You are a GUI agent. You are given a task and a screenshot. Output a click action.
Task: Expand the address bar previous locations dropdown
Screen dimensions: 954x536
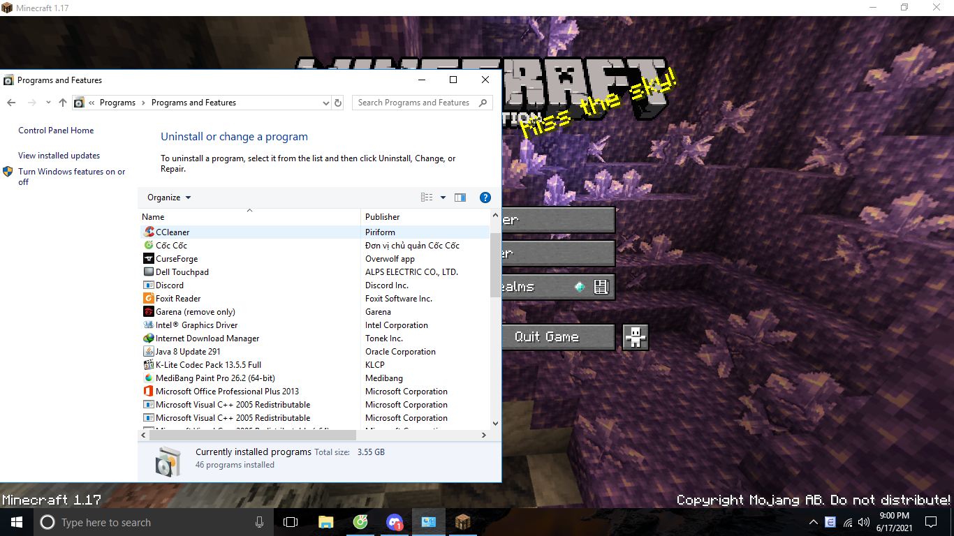(x=325, y=103)
